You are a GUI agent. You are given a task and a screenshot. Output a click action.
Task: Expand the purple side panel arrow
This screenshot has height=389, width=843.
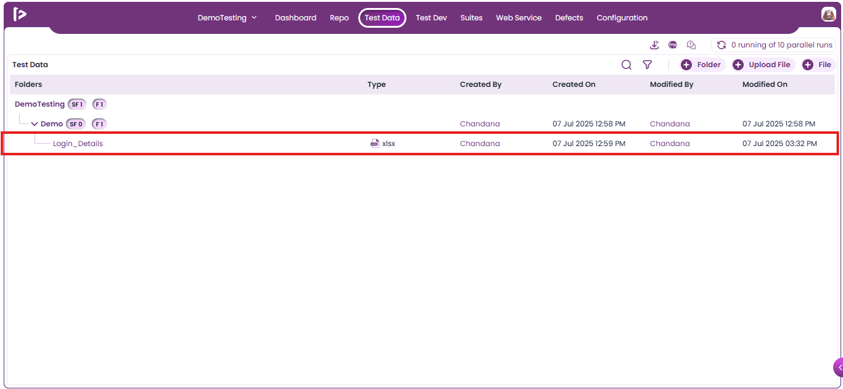838,367
